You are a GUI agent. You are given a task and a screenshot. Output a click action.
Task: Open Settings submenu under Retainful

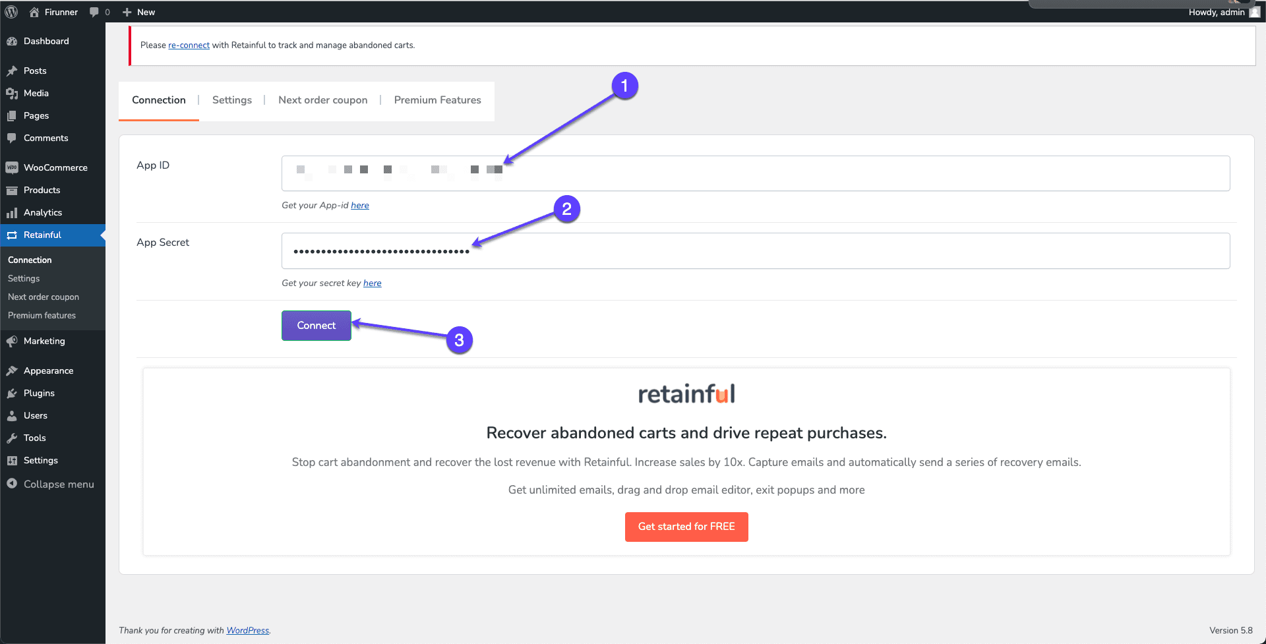coord(24,278)
